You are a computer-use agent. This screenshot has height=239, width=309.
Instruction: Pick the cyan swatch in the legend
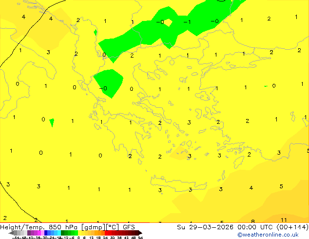(59, 233)
